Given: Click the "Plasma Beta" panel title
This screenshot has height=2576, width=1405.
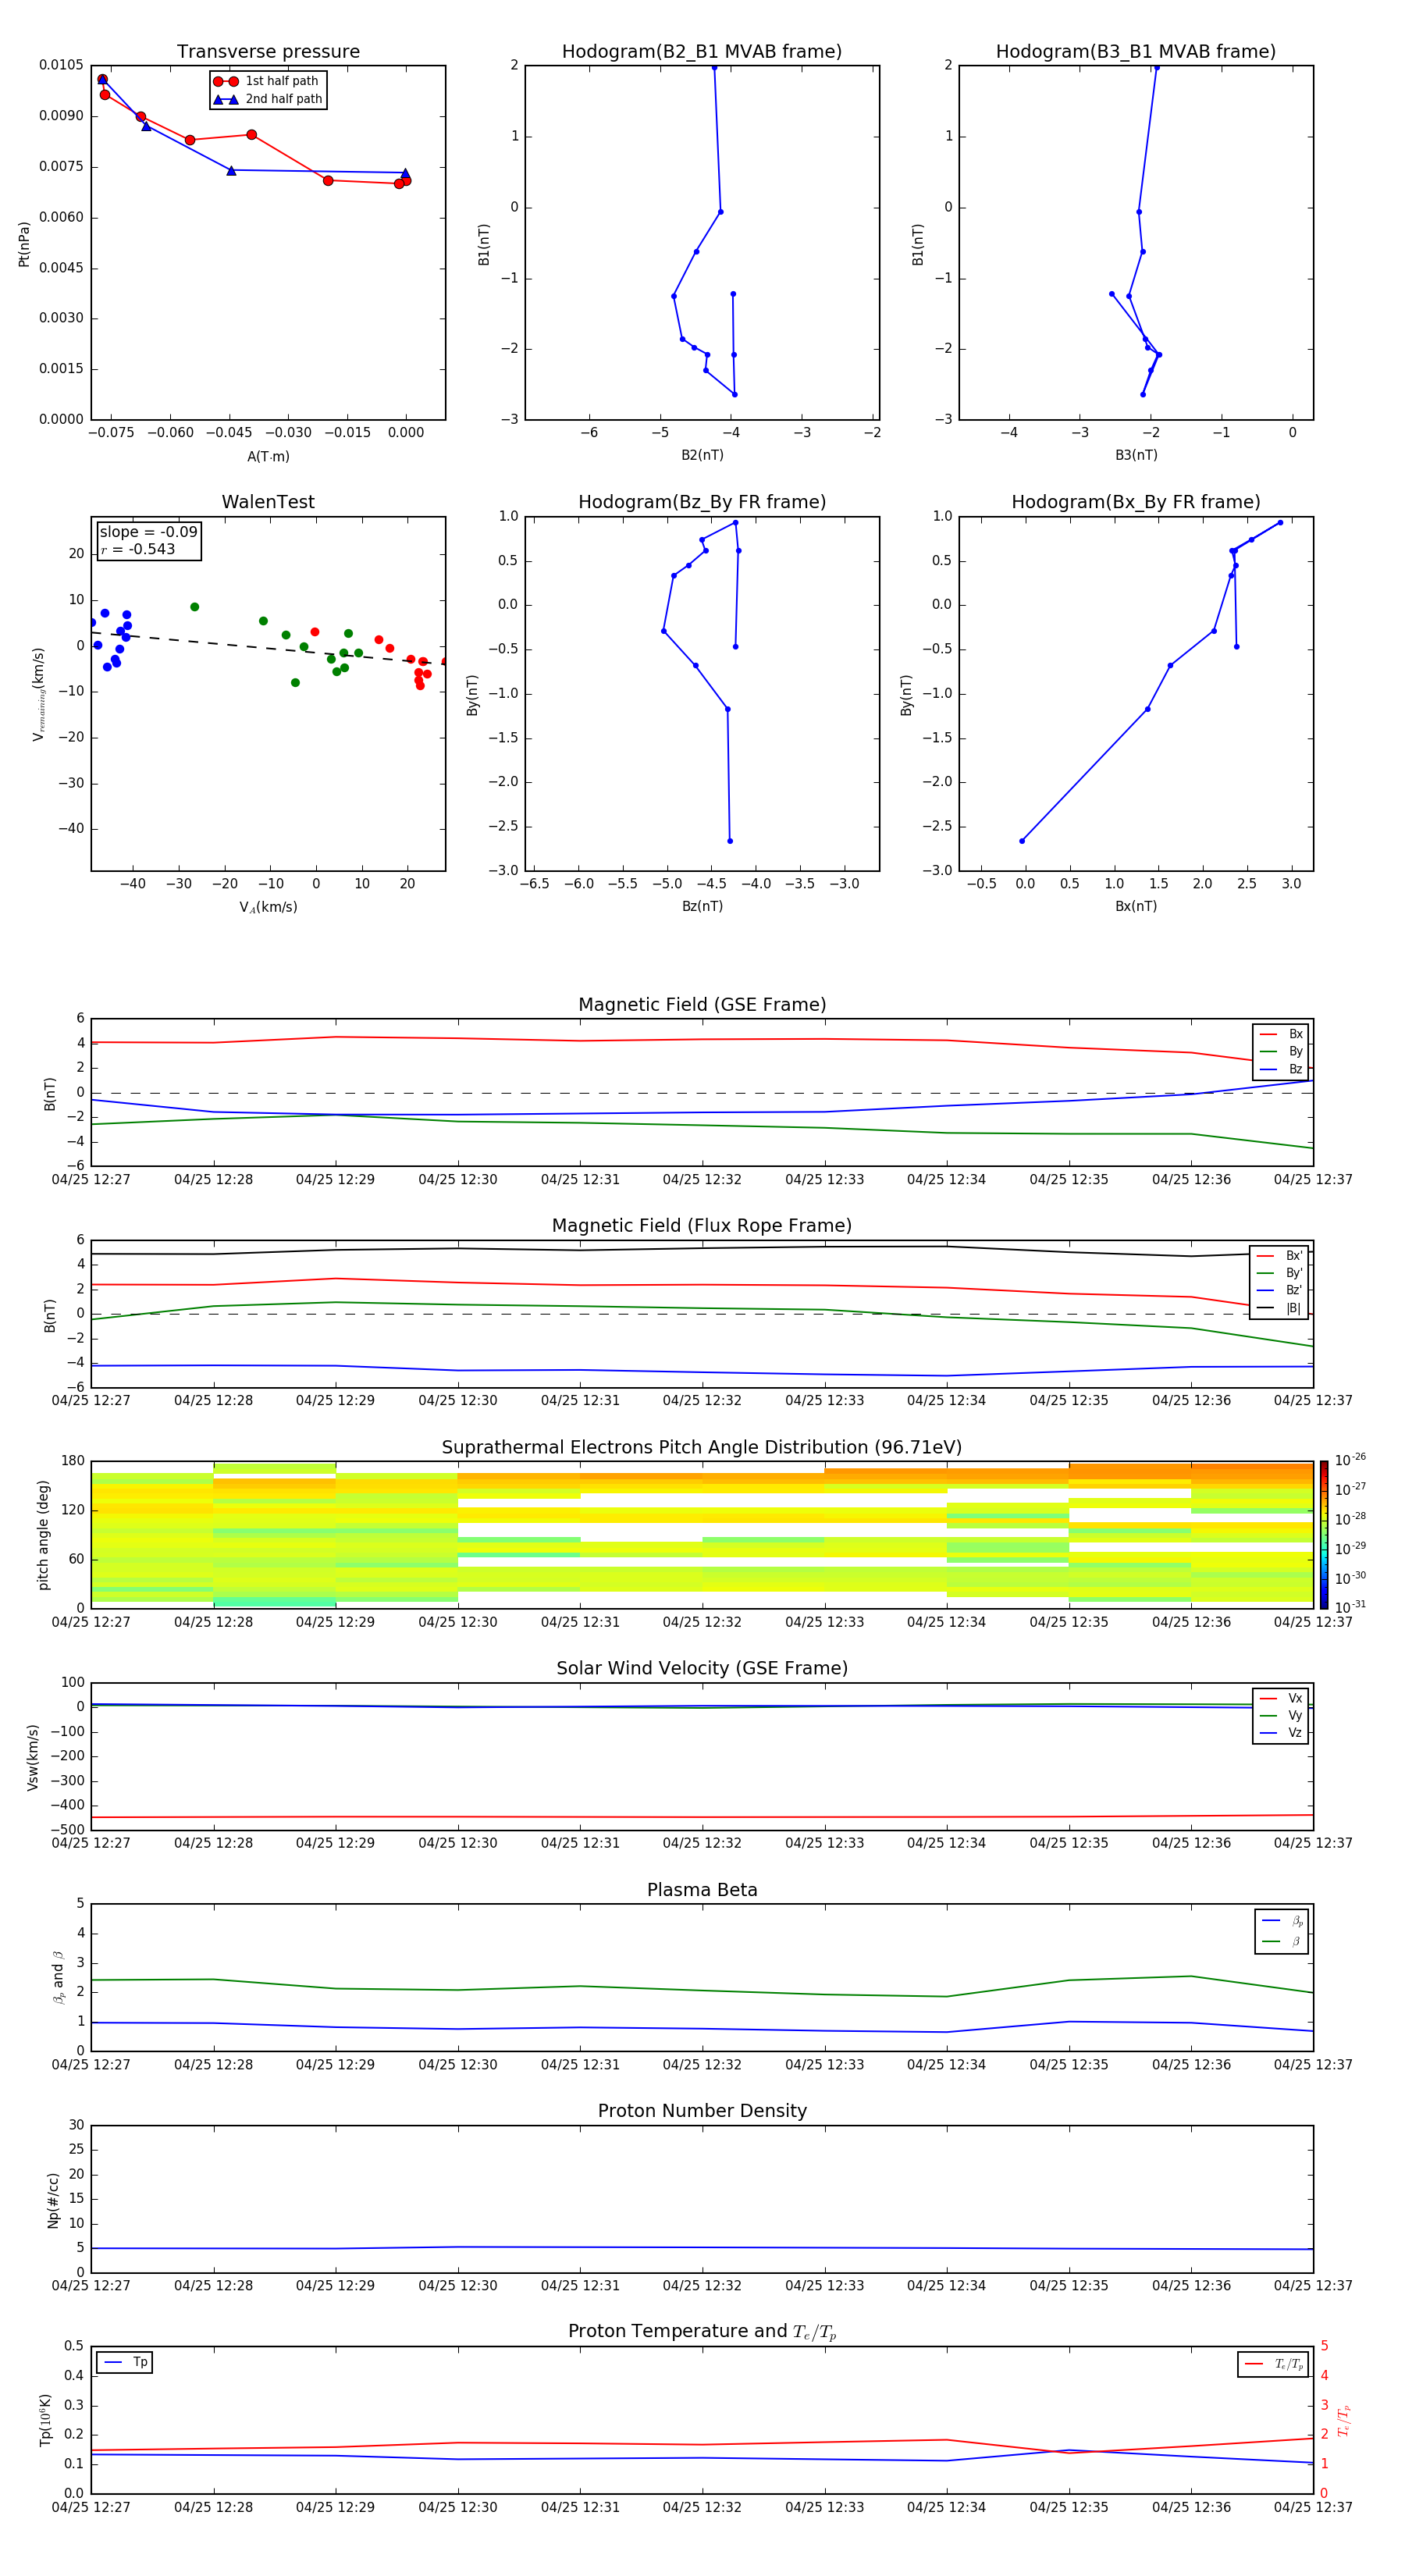Looking at the screenshot, I should click(702, 1891).
